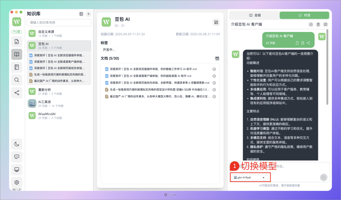Toggle the knowledge base list layout icon
Viewport: 341px width, 200px height.
pos(81,14)
